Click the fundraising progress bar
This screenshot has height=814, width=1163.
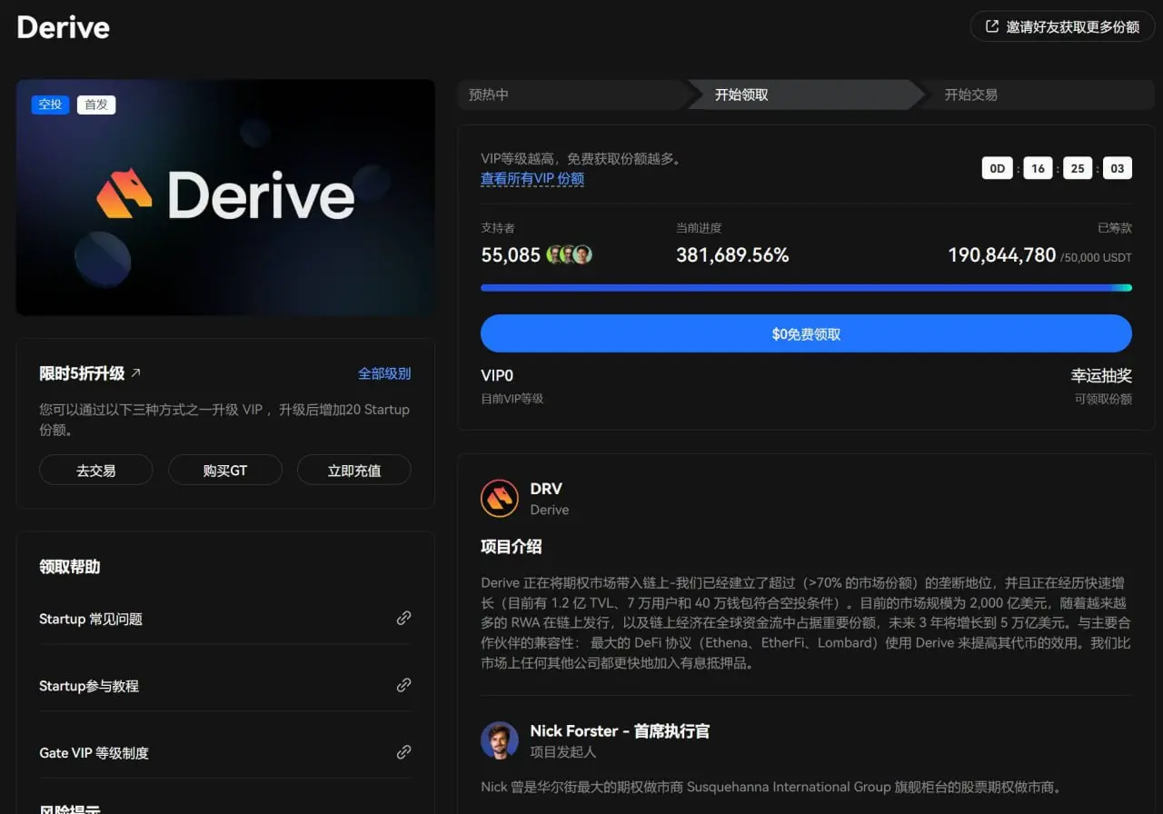(x=806, y=288)
